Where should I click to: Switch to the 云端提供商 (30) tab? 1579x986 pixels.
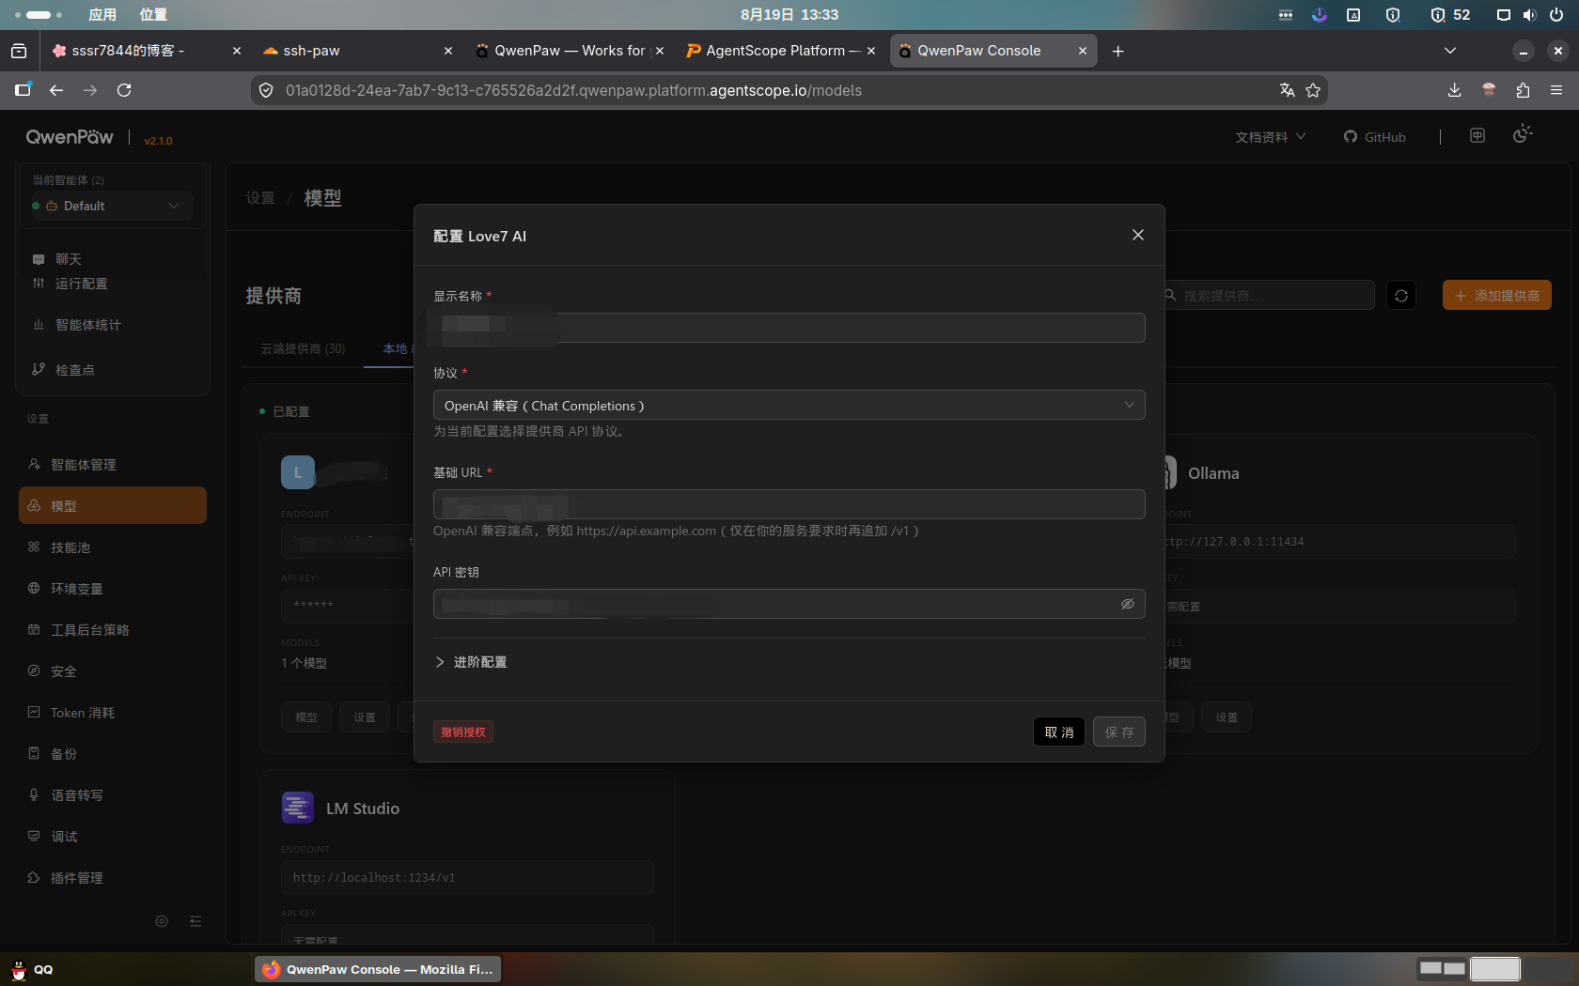click(x=303, y=348)
